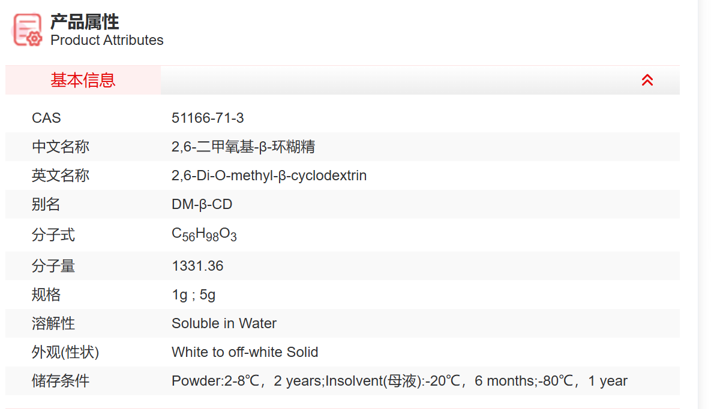The image size is (711, 409).
Task: Click the Product Attributes document icon
Action: 28,30
